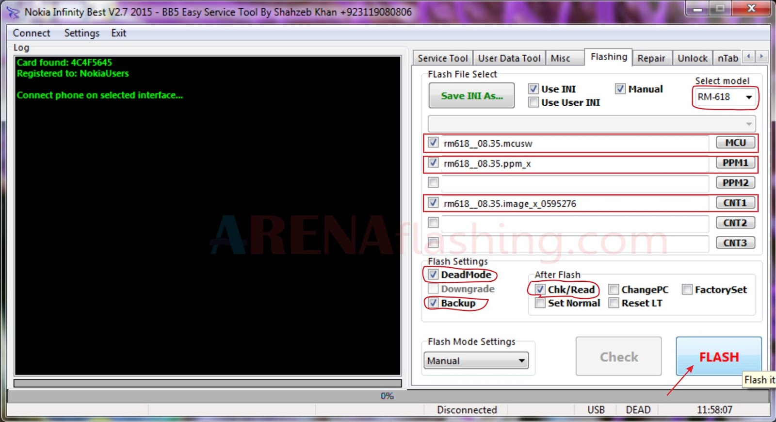Toggle the Use INI checkbox

click(533, 89)
